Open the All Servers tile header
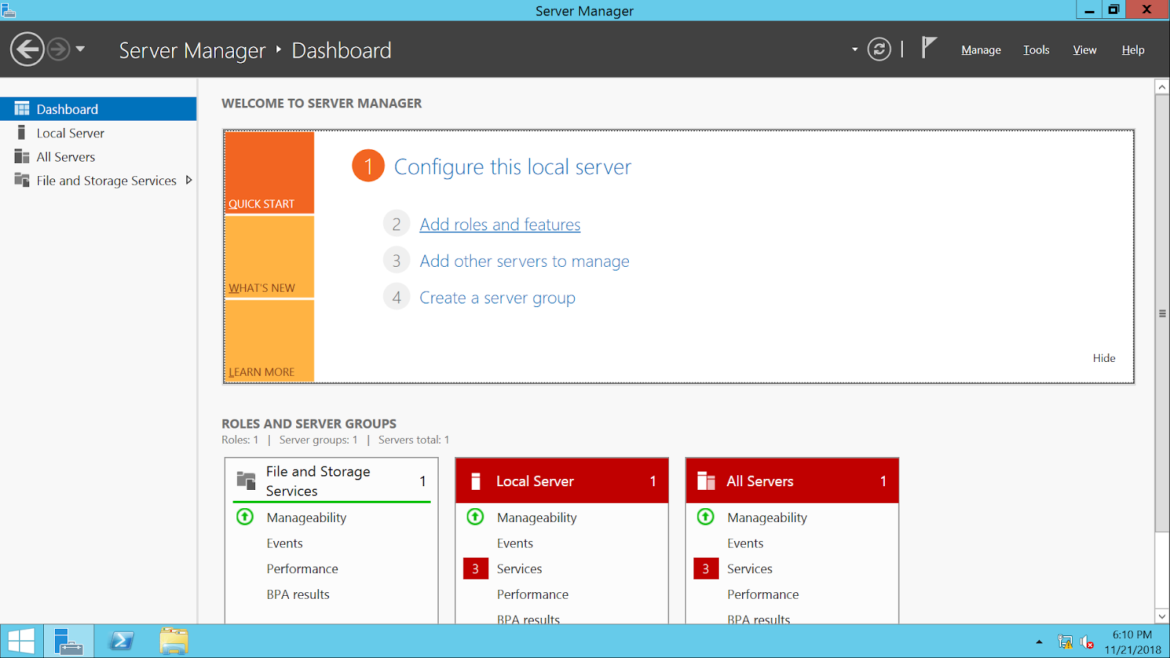The image size is (1170, 658). tap(792, 480)
